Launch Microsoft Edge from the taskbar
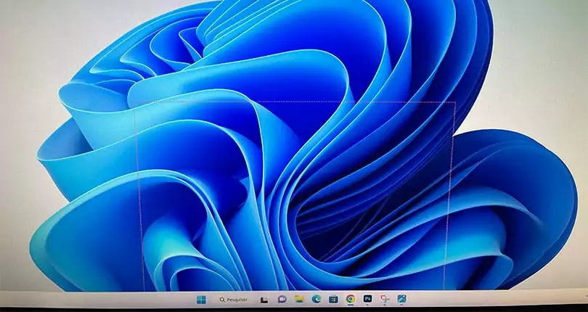 (x=317, y=299)
